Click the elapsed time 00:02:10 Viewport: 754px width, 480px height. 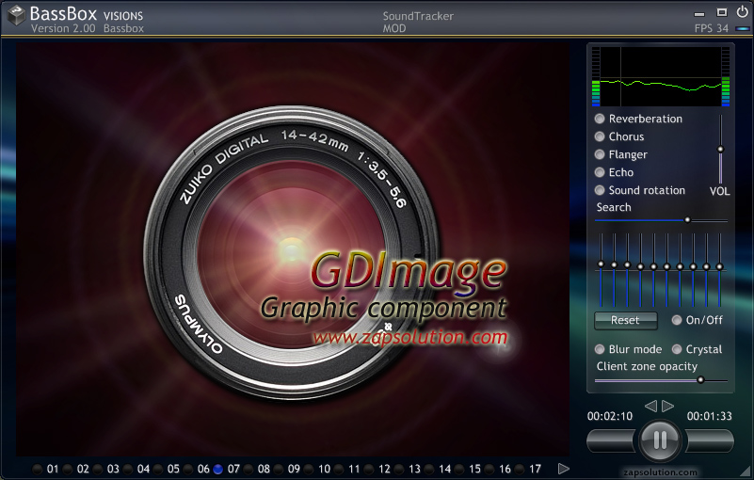coord(610,416)
